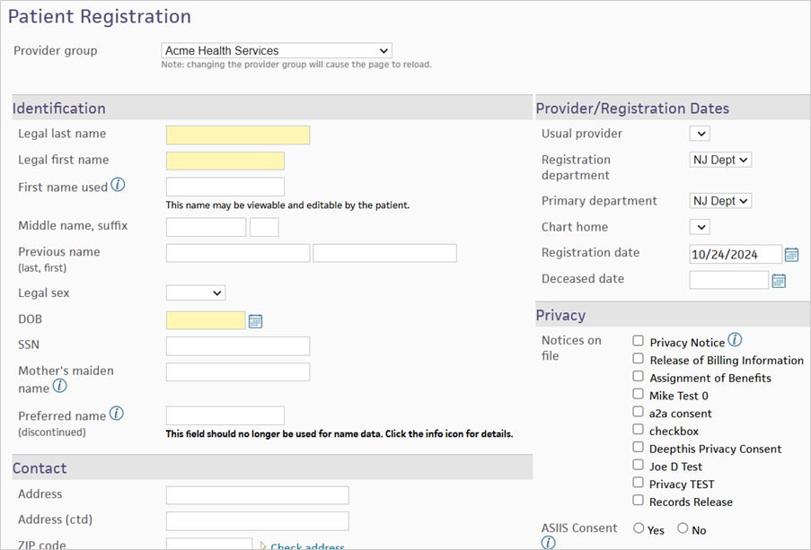
Task: Open the Deceased date calendar icon
Action: pyautogui.click(x=779, y=281)
